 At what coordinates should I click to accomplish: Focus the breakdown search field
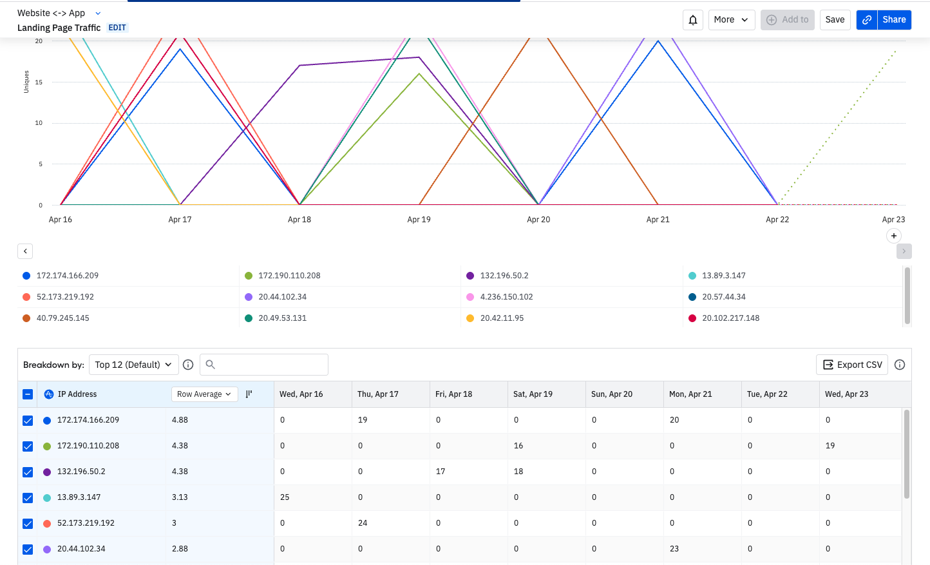(x=264, y=365)
